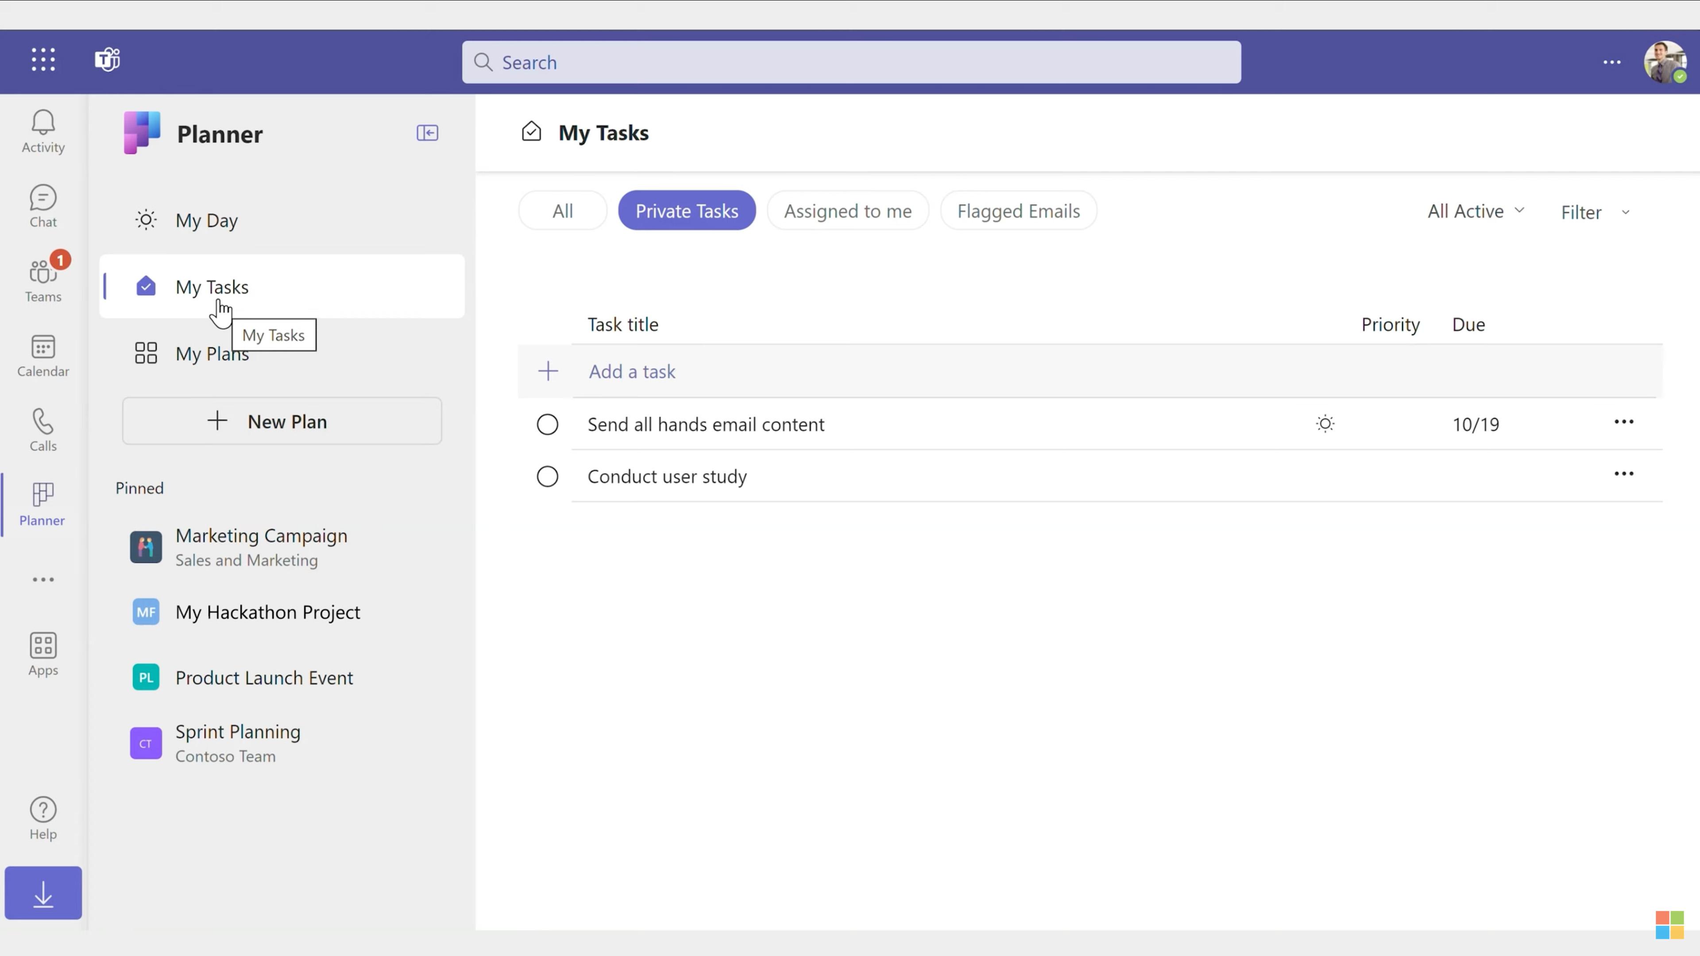1700x956 pixels.
Task: Select the Flagged Emails tab
Action: click(1018, 211)
